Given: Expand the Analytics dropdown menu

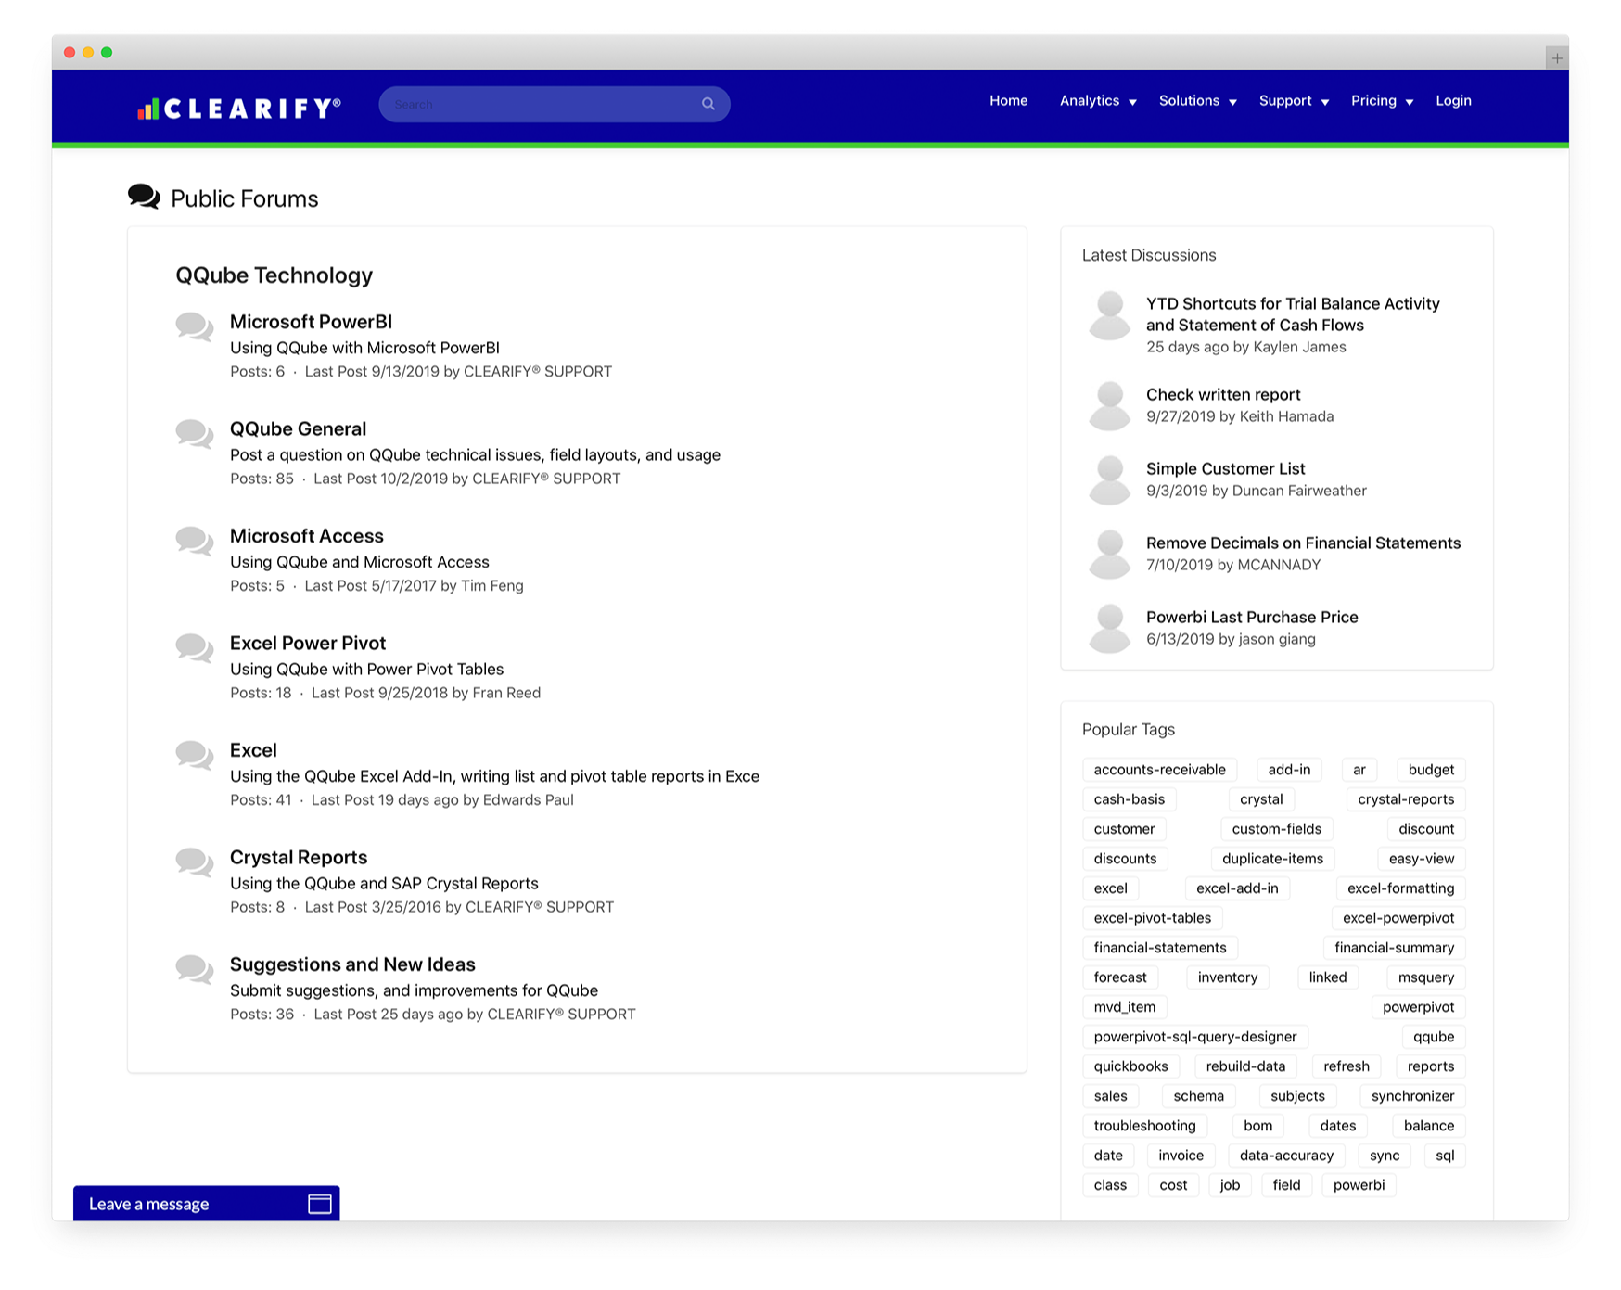Looking at the screenshot, I should (1098, 101).
